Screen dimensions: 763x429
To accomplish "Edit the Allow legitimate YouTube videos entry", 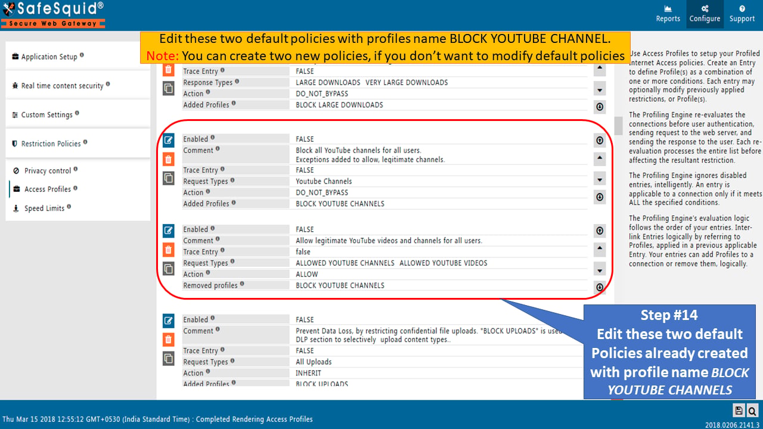I will pyautogui.click(x=169, y=231).
